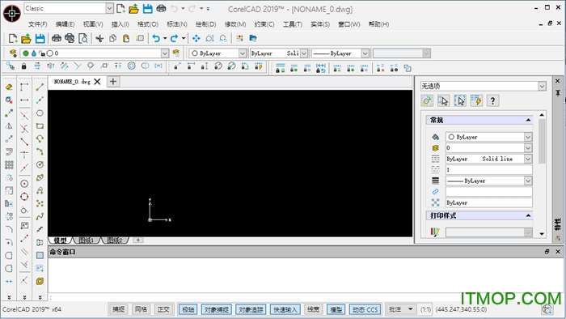Click the Paste clipboard icon
Image resolution: width=566 pixels, height=319 pixels.
(126, 38)
